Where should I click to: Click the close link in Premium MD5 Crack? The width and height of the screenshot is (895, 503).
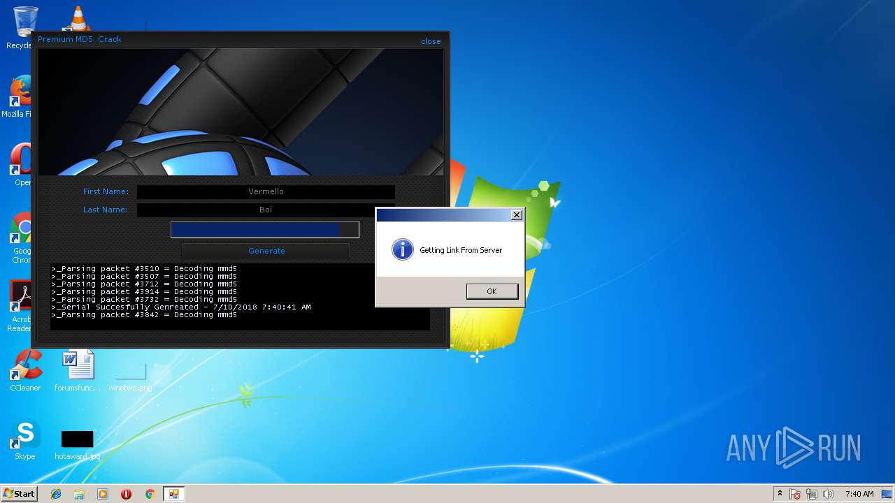pyautogui.click(x=431, y=41)
